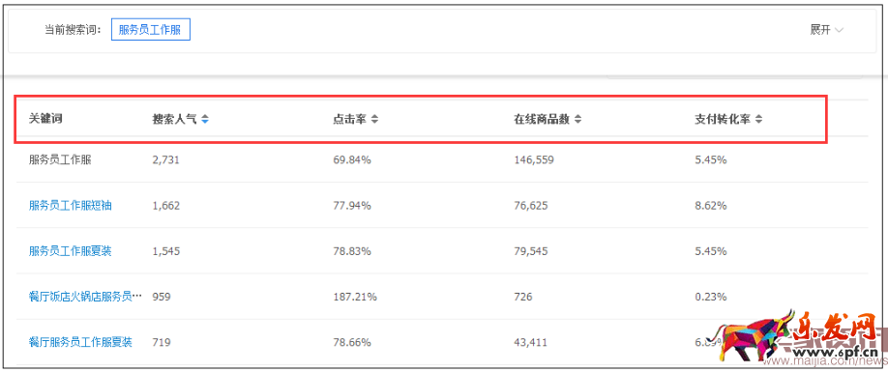Select the 服务员工作服 search term tag
Image resolution: width=888 pixels, height=372 pixels.
point(151,30)
